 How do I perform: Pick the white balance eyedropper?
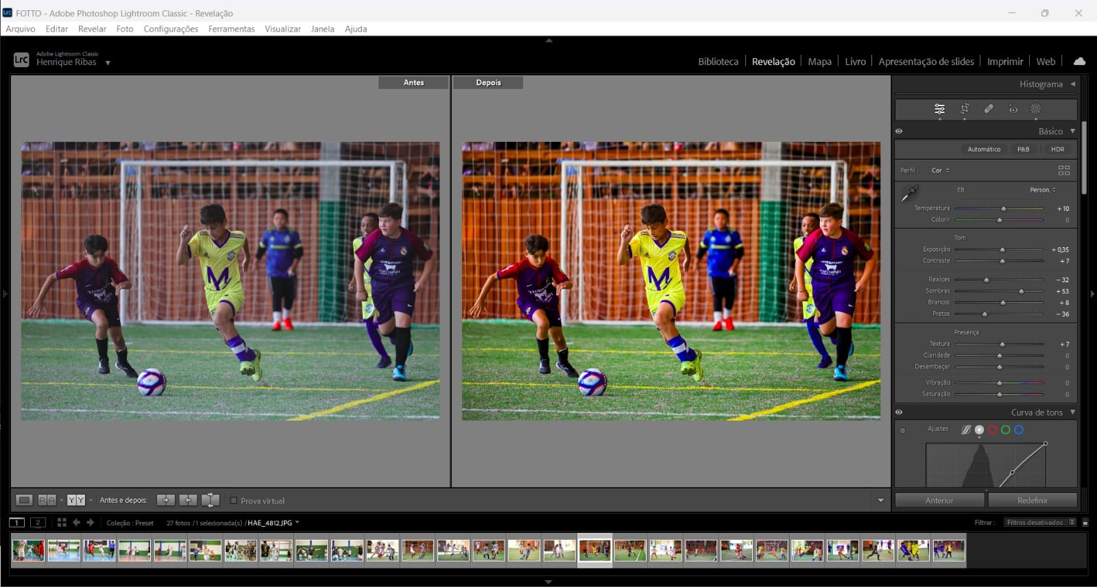coord(910,194)
